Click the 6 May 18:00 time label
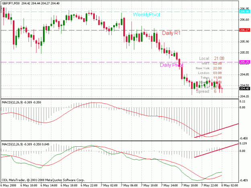 coord(69,186)
